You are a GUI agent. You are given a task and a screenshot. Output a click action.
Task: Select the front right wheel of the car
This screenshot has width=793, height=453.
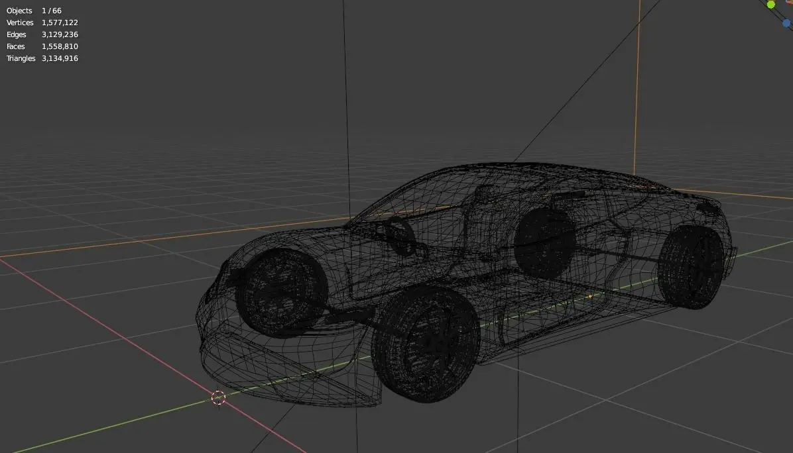coord(282,293)
